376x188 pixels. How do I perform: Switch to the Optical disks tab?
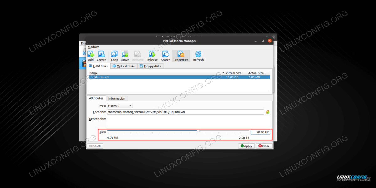[123, 66]
